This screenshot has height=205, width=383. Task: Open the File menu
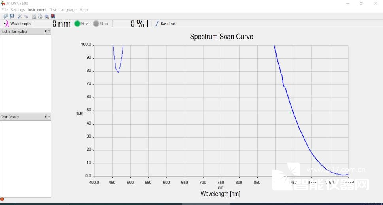(4, 10)
